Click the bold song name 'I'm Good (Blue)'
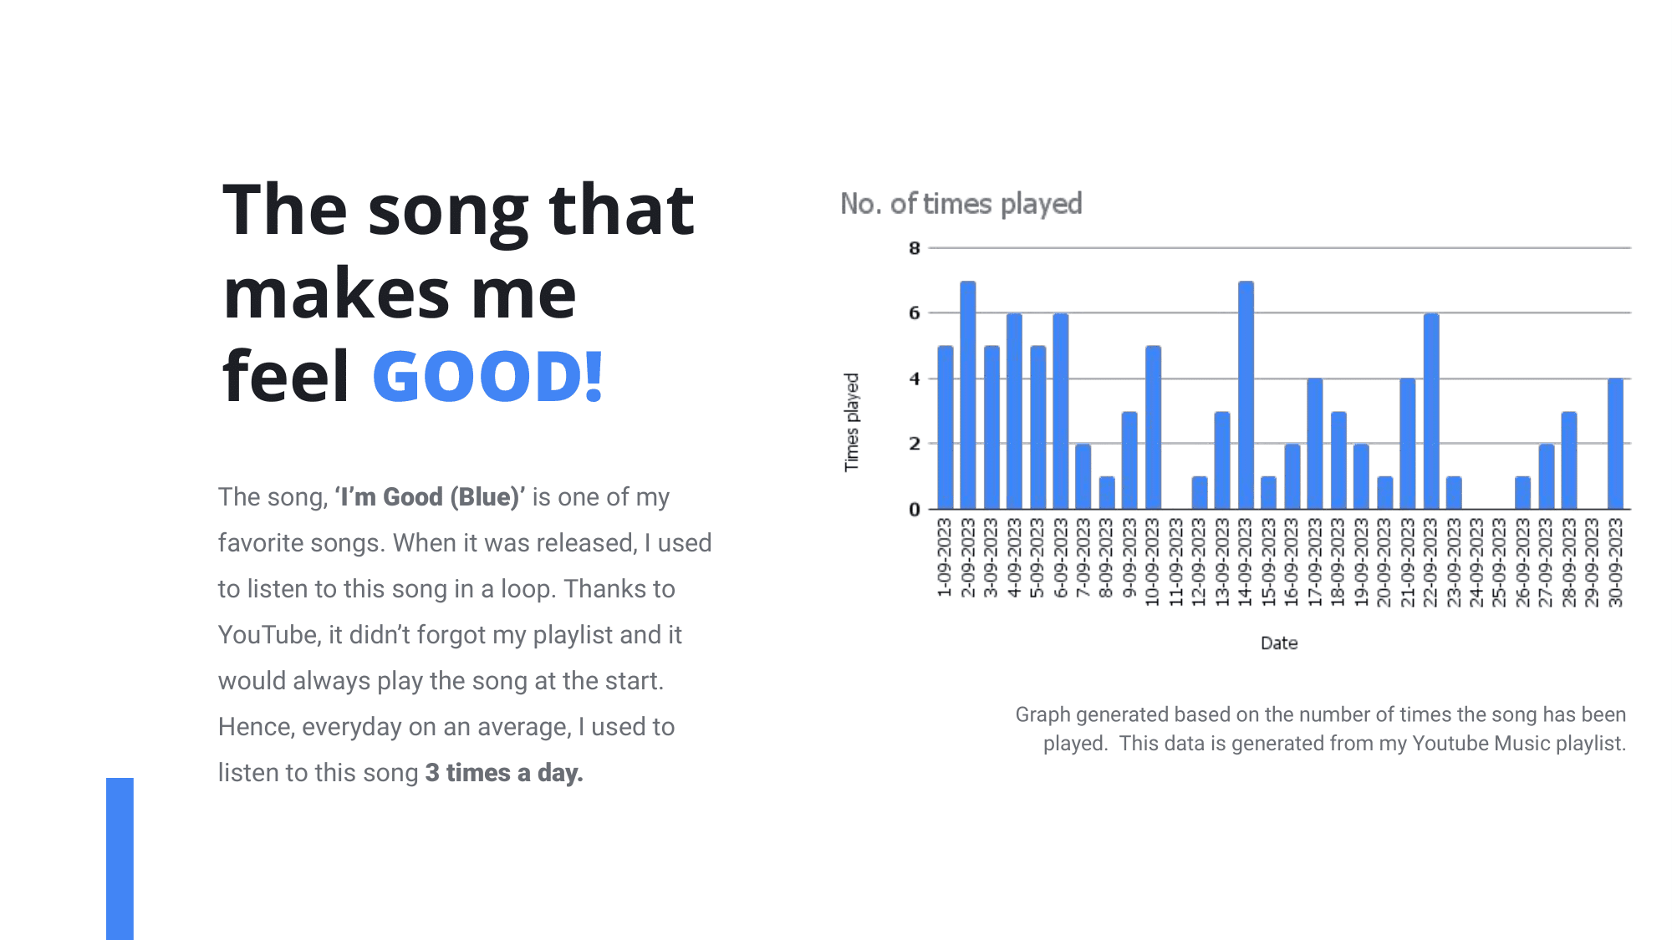The image size is (1672, 940). click(430, 497)
